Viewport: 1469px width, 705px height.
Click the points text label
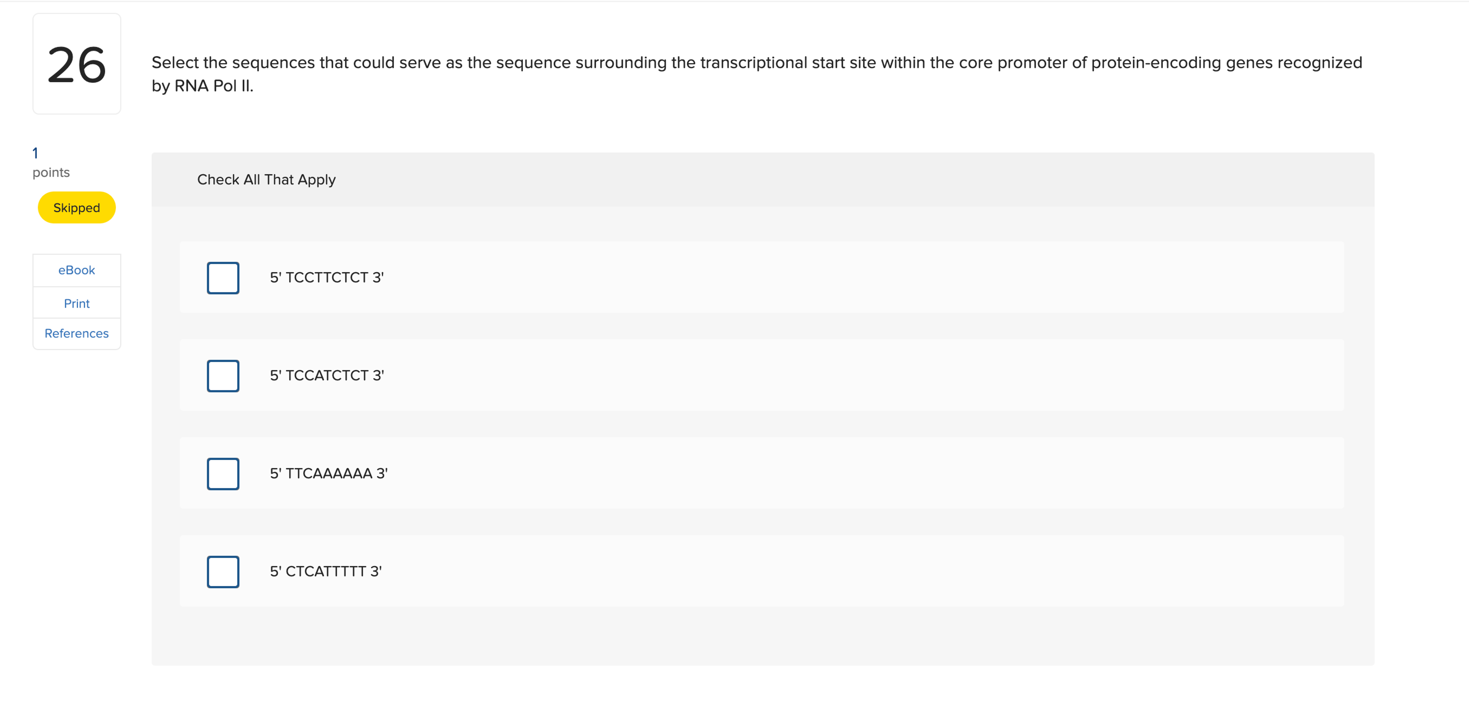51,172
